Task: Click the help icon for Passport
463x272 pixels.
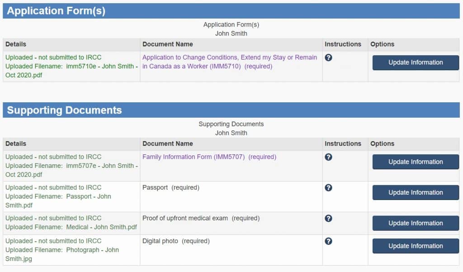Action: point(329,188)
